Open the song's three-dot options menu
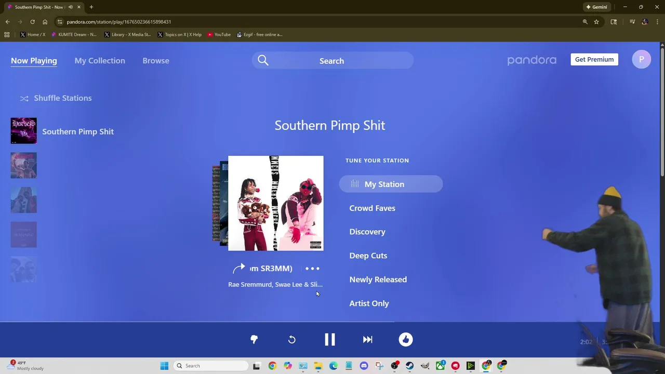The height and width of the screenshot is (374, 665). click(x=312, y=269)
